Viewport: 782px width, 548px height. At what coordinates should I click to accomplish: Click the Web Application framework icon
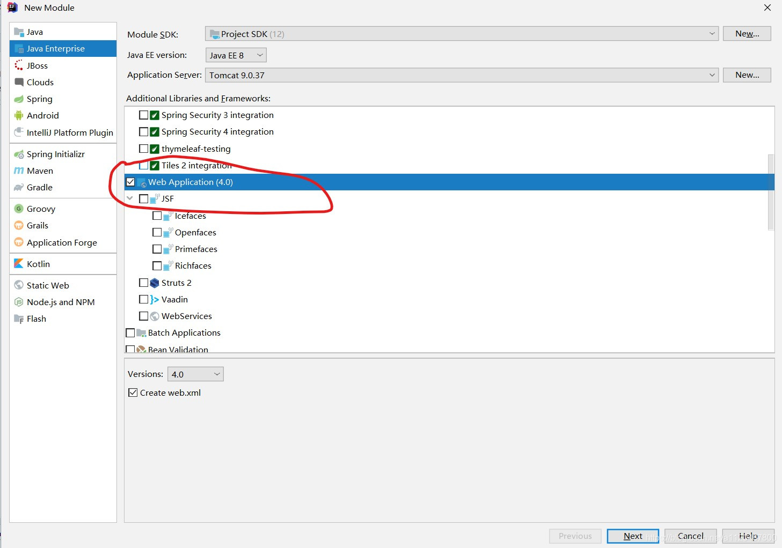pos(142,182)
